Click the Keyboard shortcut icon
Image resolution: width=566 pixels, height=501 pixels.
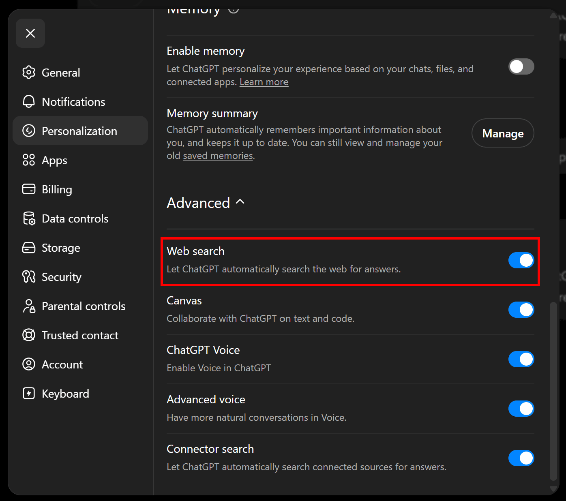(x=29, y=393)
